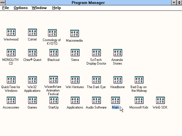182x136 pixels.
Task: Open the Options menu
Action: [x=21, y=8]
